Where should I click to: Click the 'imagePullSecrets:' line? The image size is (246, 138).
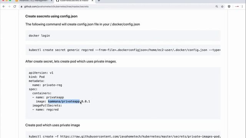coord(47,105)
